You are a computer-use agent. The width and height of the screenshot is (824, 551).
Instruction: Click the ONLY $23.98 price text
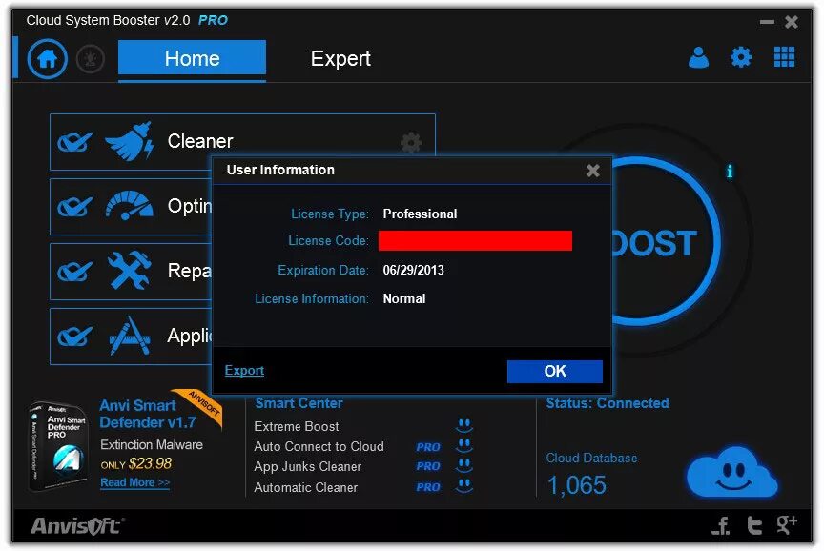tap(136, 464)
